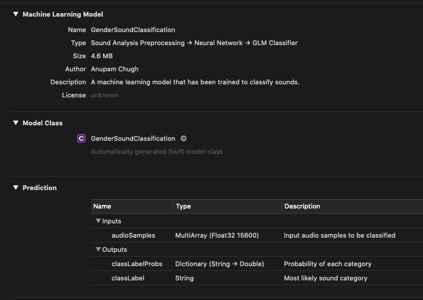The height and width of the screenshot is (300, 423).
Task: Select the audioSamples input row
Action: [257, 235]
